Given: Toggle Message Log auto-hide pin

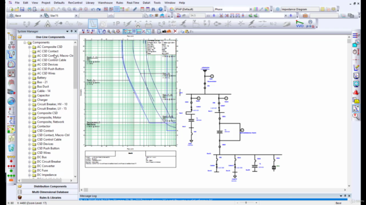Looking at the screenshot, I should pyautogui.click(x=345, y=196).
